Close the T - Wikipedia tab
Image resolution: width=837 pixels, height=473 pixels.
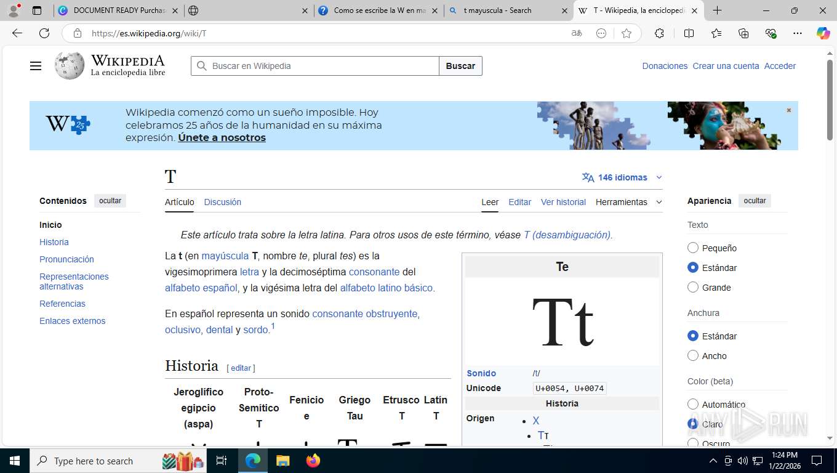(x=694, y=10)
